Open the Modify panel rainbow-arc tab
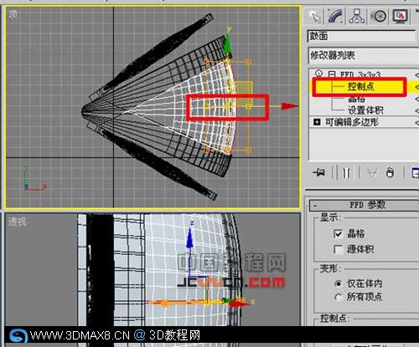 335,17
